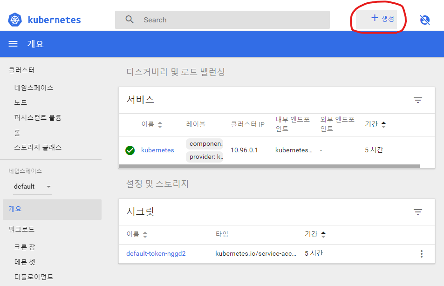Open default-token-nggd2 secret link
This screenshot has width=444, height=286.
pyautogui.click(x=156, y=253)
